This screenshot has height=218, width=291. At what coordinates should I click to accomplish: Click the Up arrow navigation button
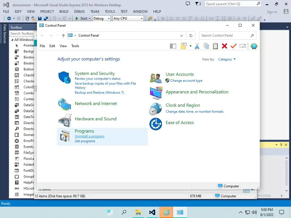tap(63, 35)
